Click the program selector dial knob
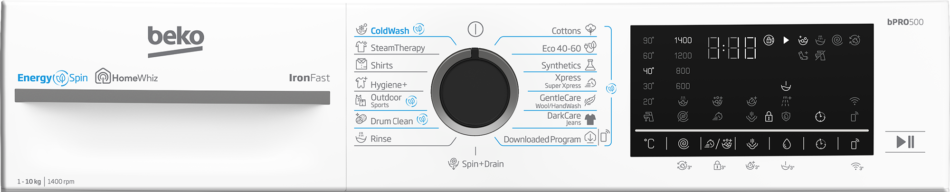 pyautogui.click(x=475, y=92)
